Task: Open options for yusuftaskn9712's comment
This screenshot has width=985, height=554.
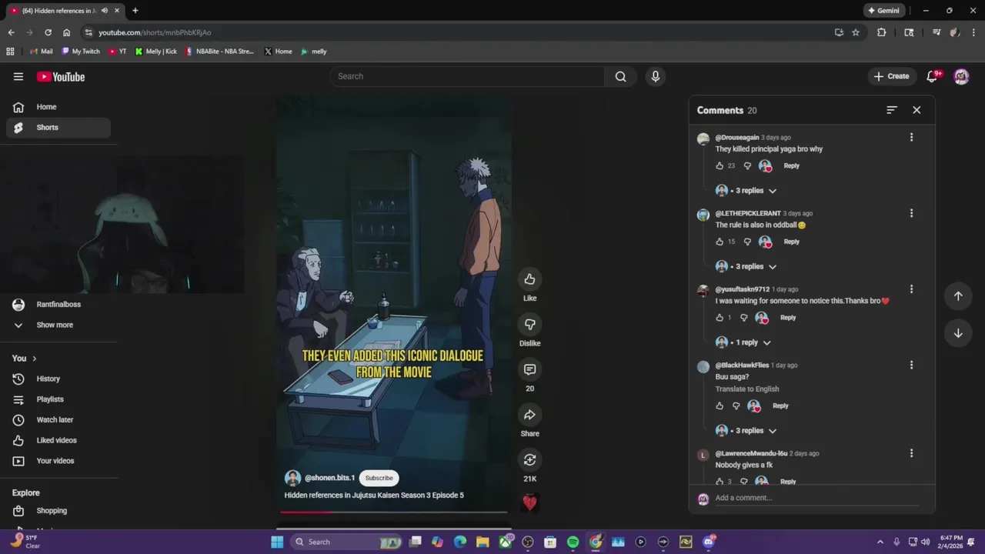Action: pos(911,289)
